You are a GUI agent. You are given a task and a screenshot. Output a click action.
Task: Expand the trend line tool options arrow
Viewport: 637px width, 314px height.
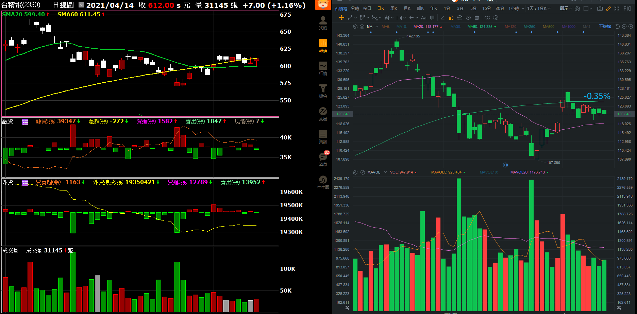tap(355, 18)
